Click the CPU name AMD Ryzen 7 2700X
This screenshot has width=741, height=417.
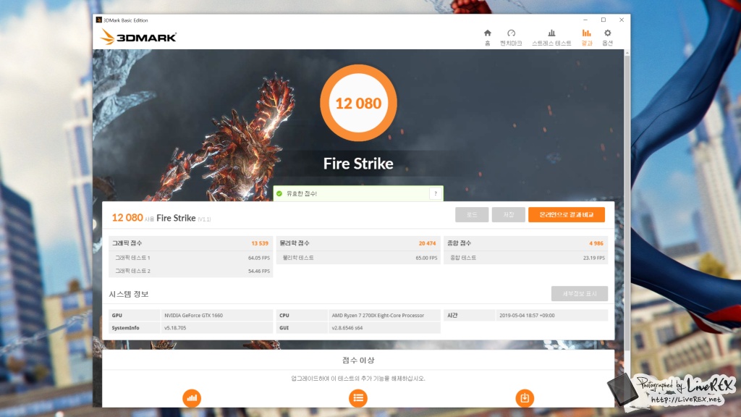click(378, 316)
